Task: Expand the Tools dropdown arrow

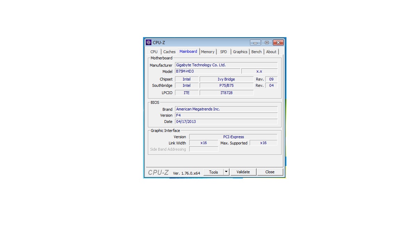Action: pos(226,172)
